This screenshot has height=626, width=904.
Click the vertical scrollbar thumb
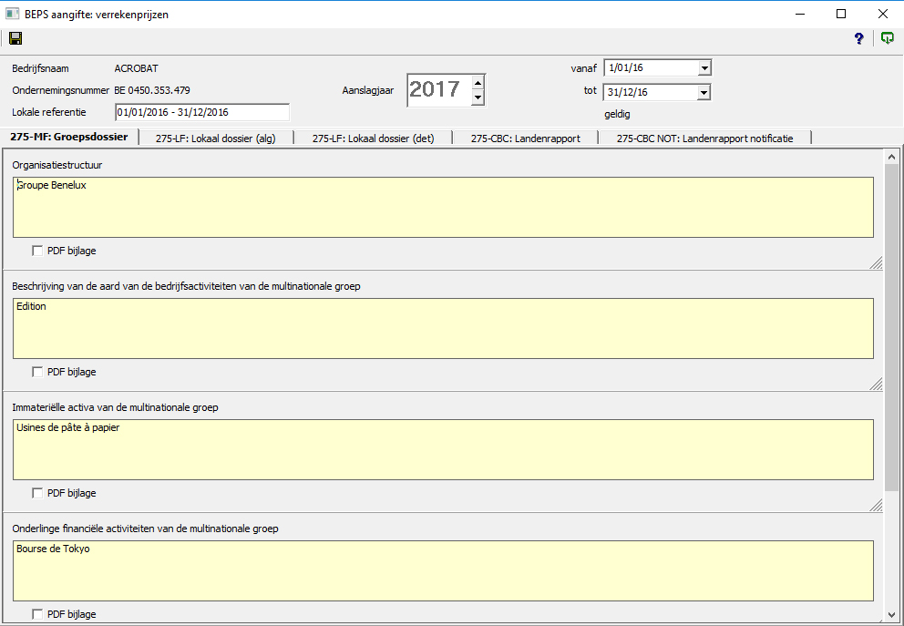point(892,328)
